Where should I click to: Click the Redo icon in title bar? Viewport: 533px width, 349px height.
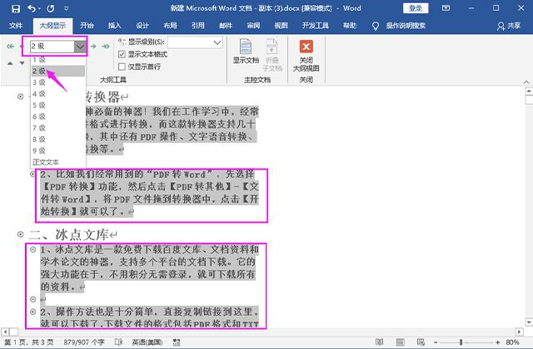(51, 9)
